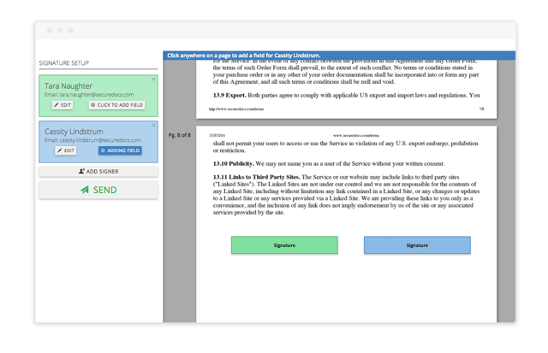Viewport: 548px width, 353px height.
Task: Remove Cassity Lindstrum signer card
Action: [x=153, y=125]
